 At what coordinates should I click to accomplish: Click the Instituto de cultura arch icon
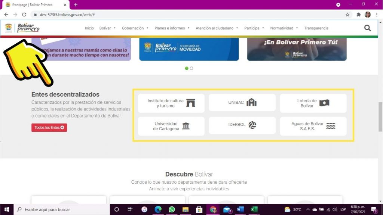190,103
